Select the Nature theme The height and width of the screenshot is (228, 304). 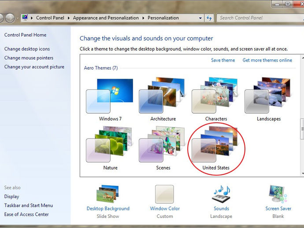(x=109, y=144)
